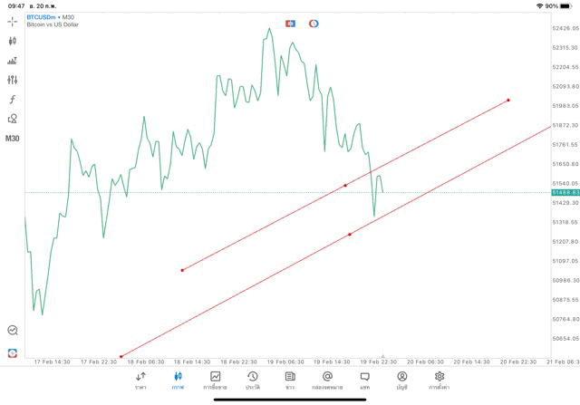Image resolution: width=580 pixels, height=405 pixels.
Task: Open the การตั้งค่า (settings) tab
Action: tap(440, 380)
